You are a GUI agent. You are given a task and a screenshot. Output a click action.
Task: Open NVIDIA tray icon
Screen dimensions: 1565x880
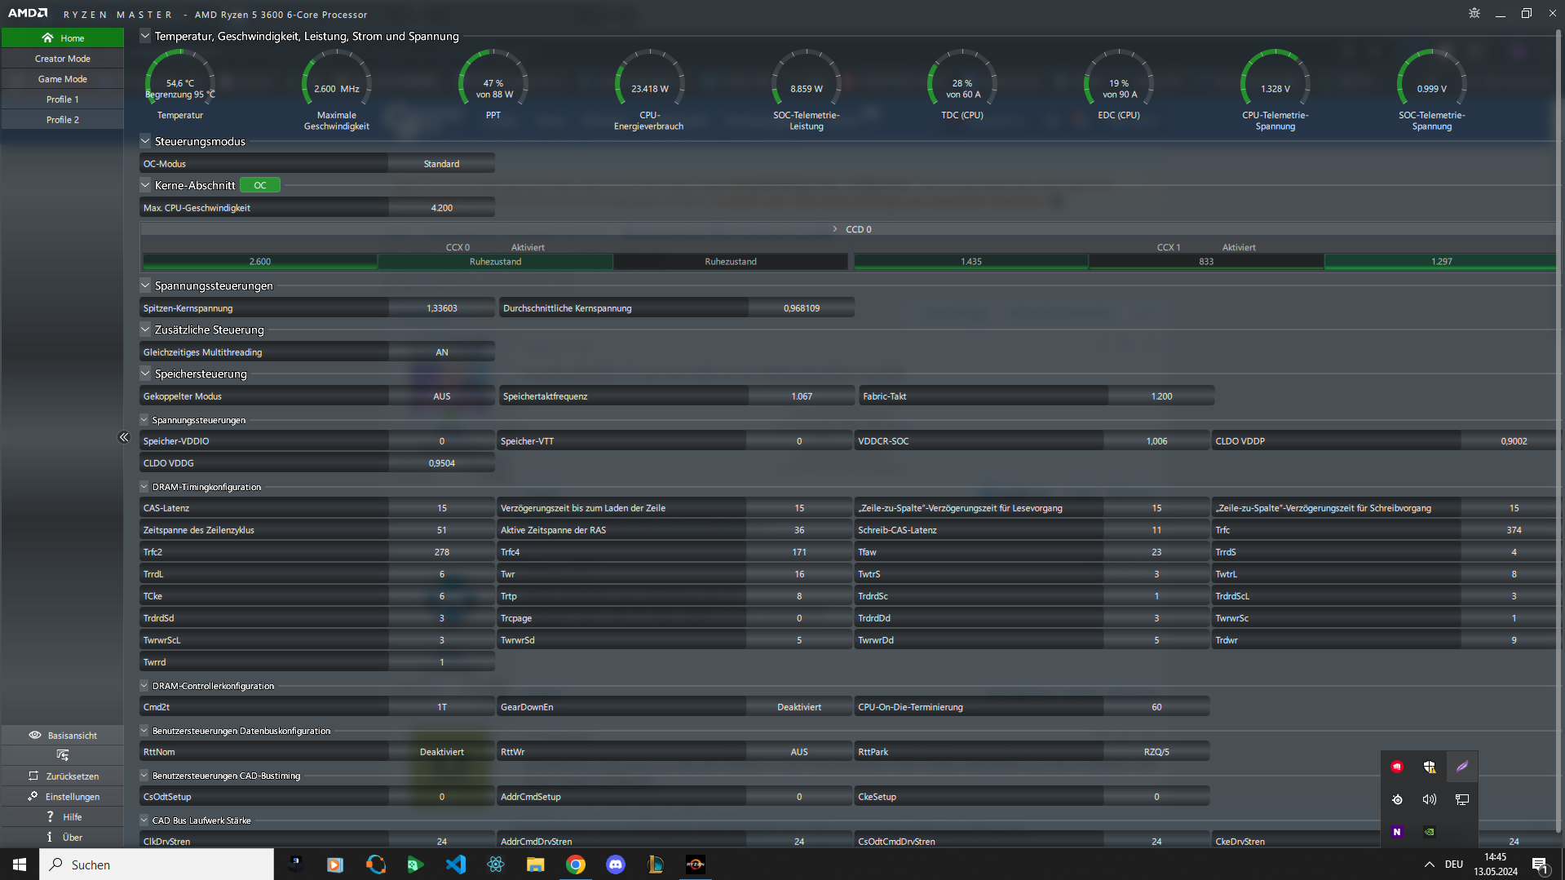1430,832
